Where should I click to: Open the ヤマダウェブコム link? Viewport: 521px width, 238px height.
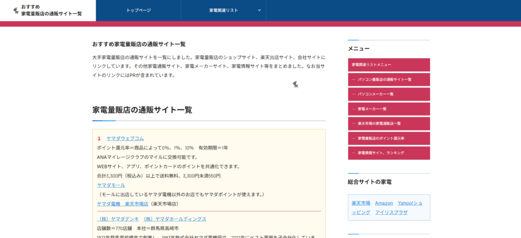(x=125, y=138)
